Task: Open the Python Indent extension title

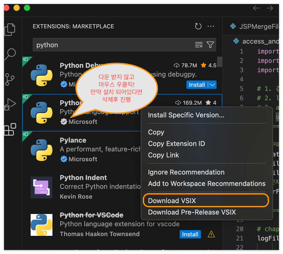Action: tap(83, 178)
